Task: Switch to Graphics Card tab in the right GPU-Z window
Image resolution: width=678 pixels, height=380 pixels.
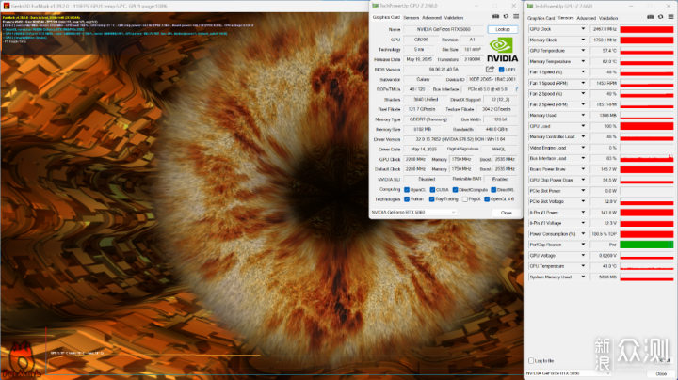Action: coord(541,18)
